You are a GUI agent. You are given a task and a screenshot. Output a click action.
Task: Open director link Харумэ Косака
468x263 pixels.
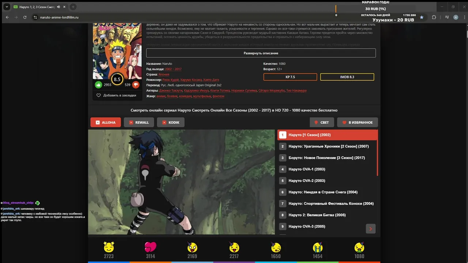[x=190, y=80]
